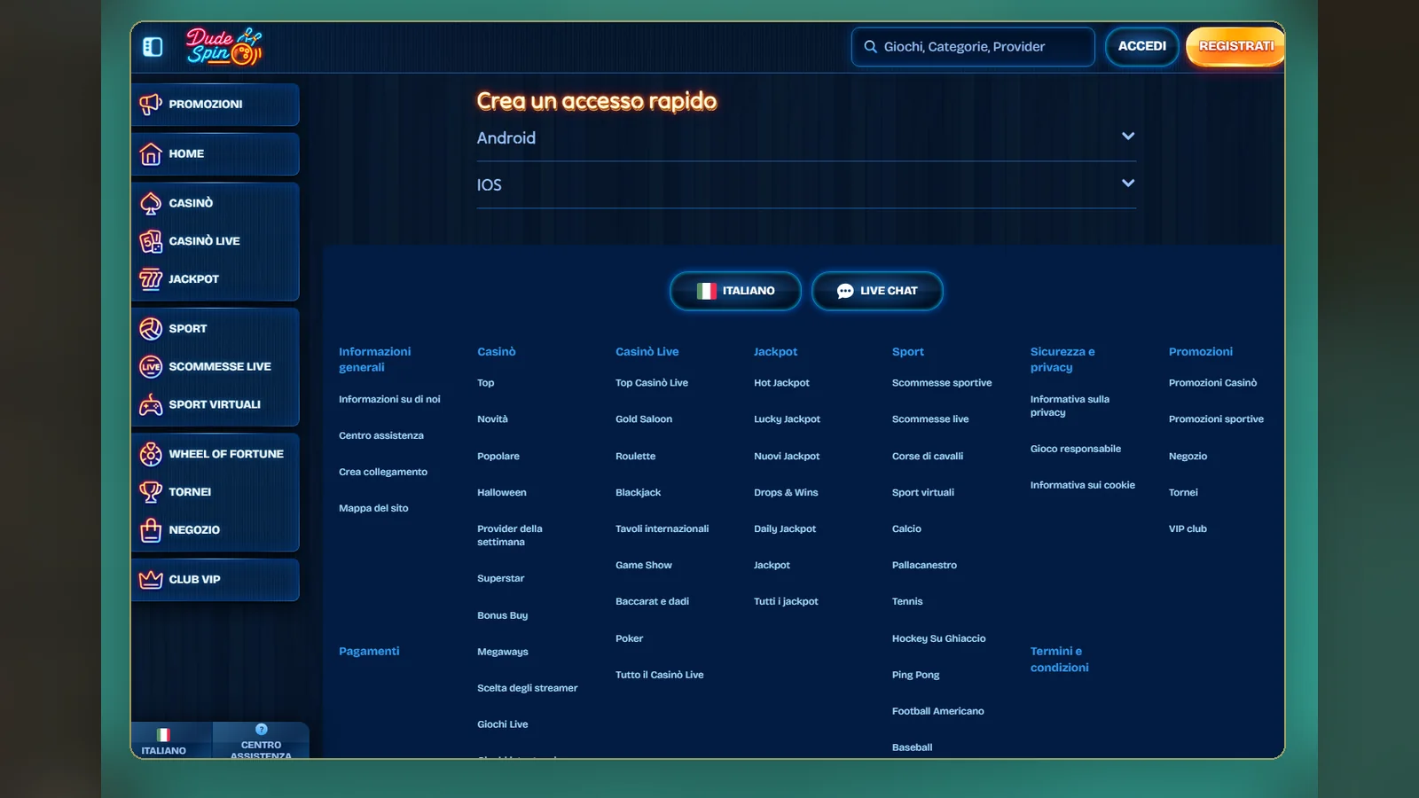Open the Scommesse Live icon
1419x798 pixels.
pyautogui.click(x=151, y=367)
